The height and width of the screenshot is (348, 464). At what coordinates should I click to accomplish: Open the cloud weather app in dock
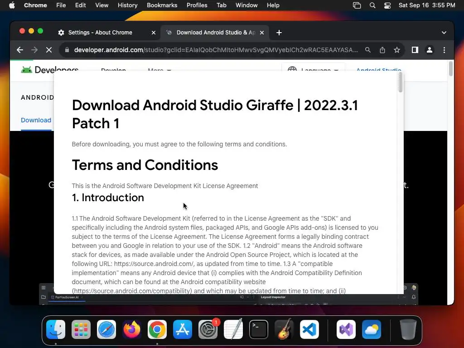pos(372,329)
